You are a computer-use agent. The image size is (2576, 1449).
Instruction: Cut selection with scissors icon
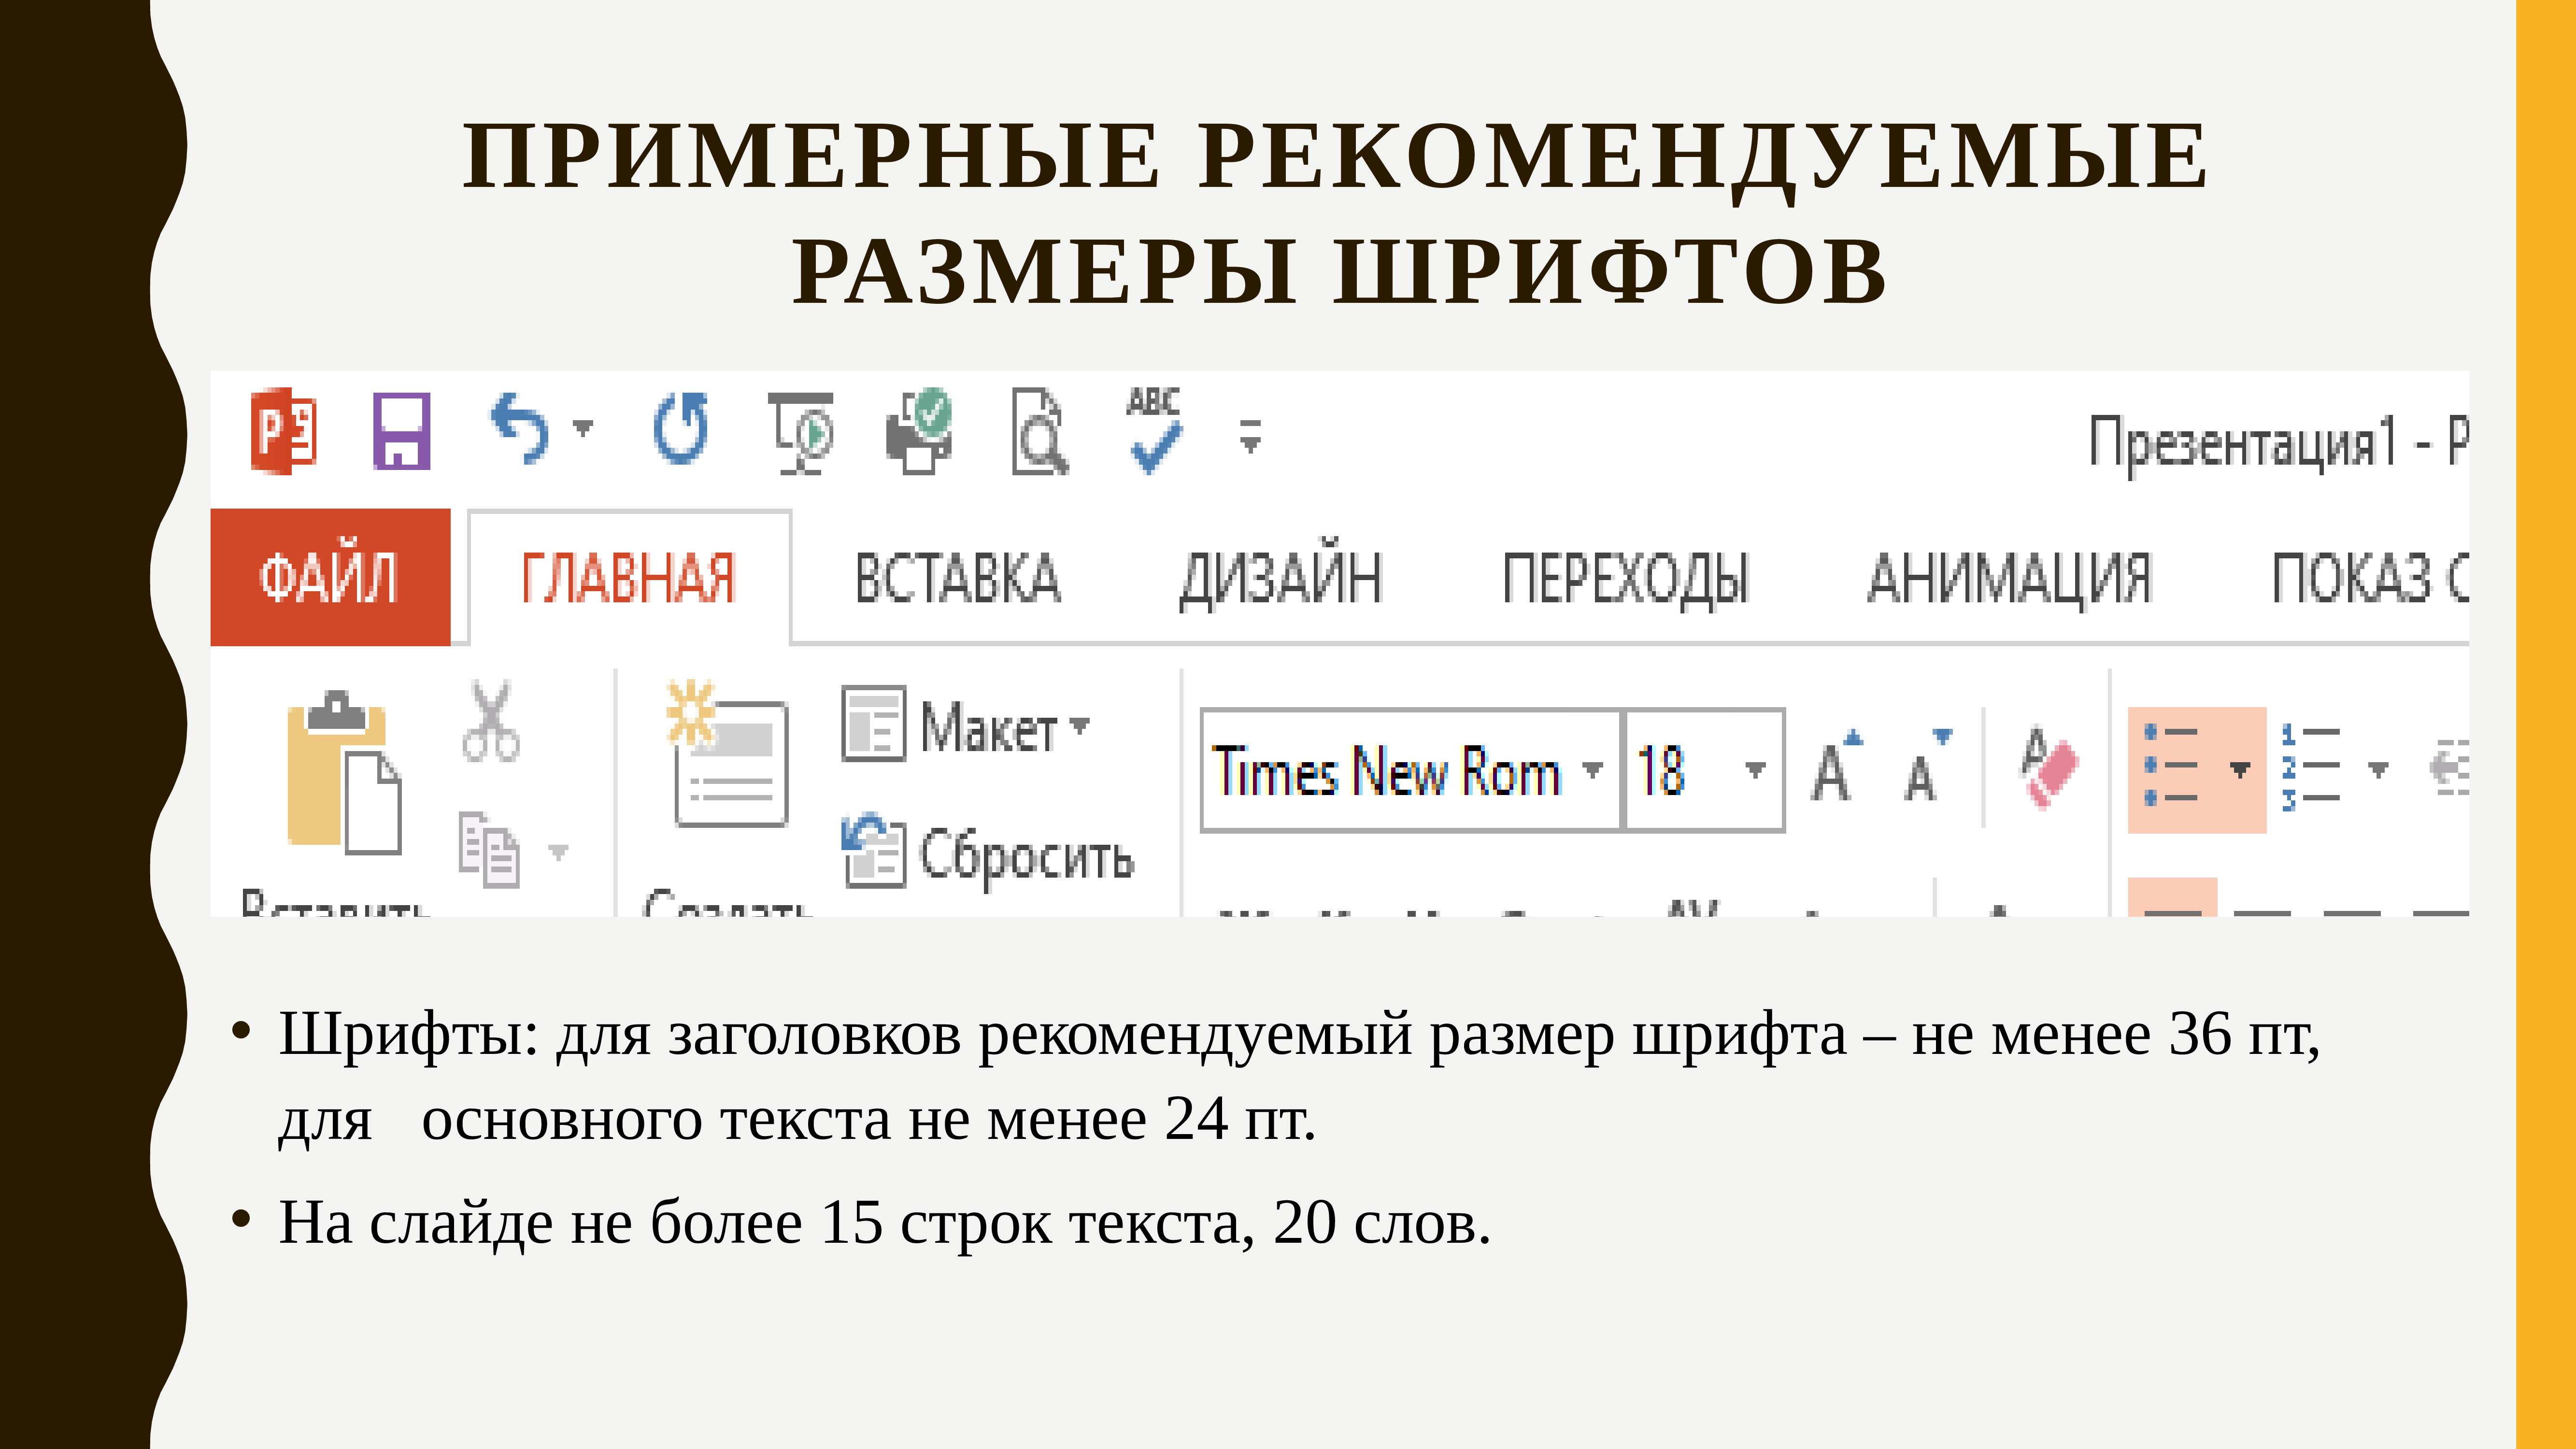pyautogui.click(x=491, y=721)
